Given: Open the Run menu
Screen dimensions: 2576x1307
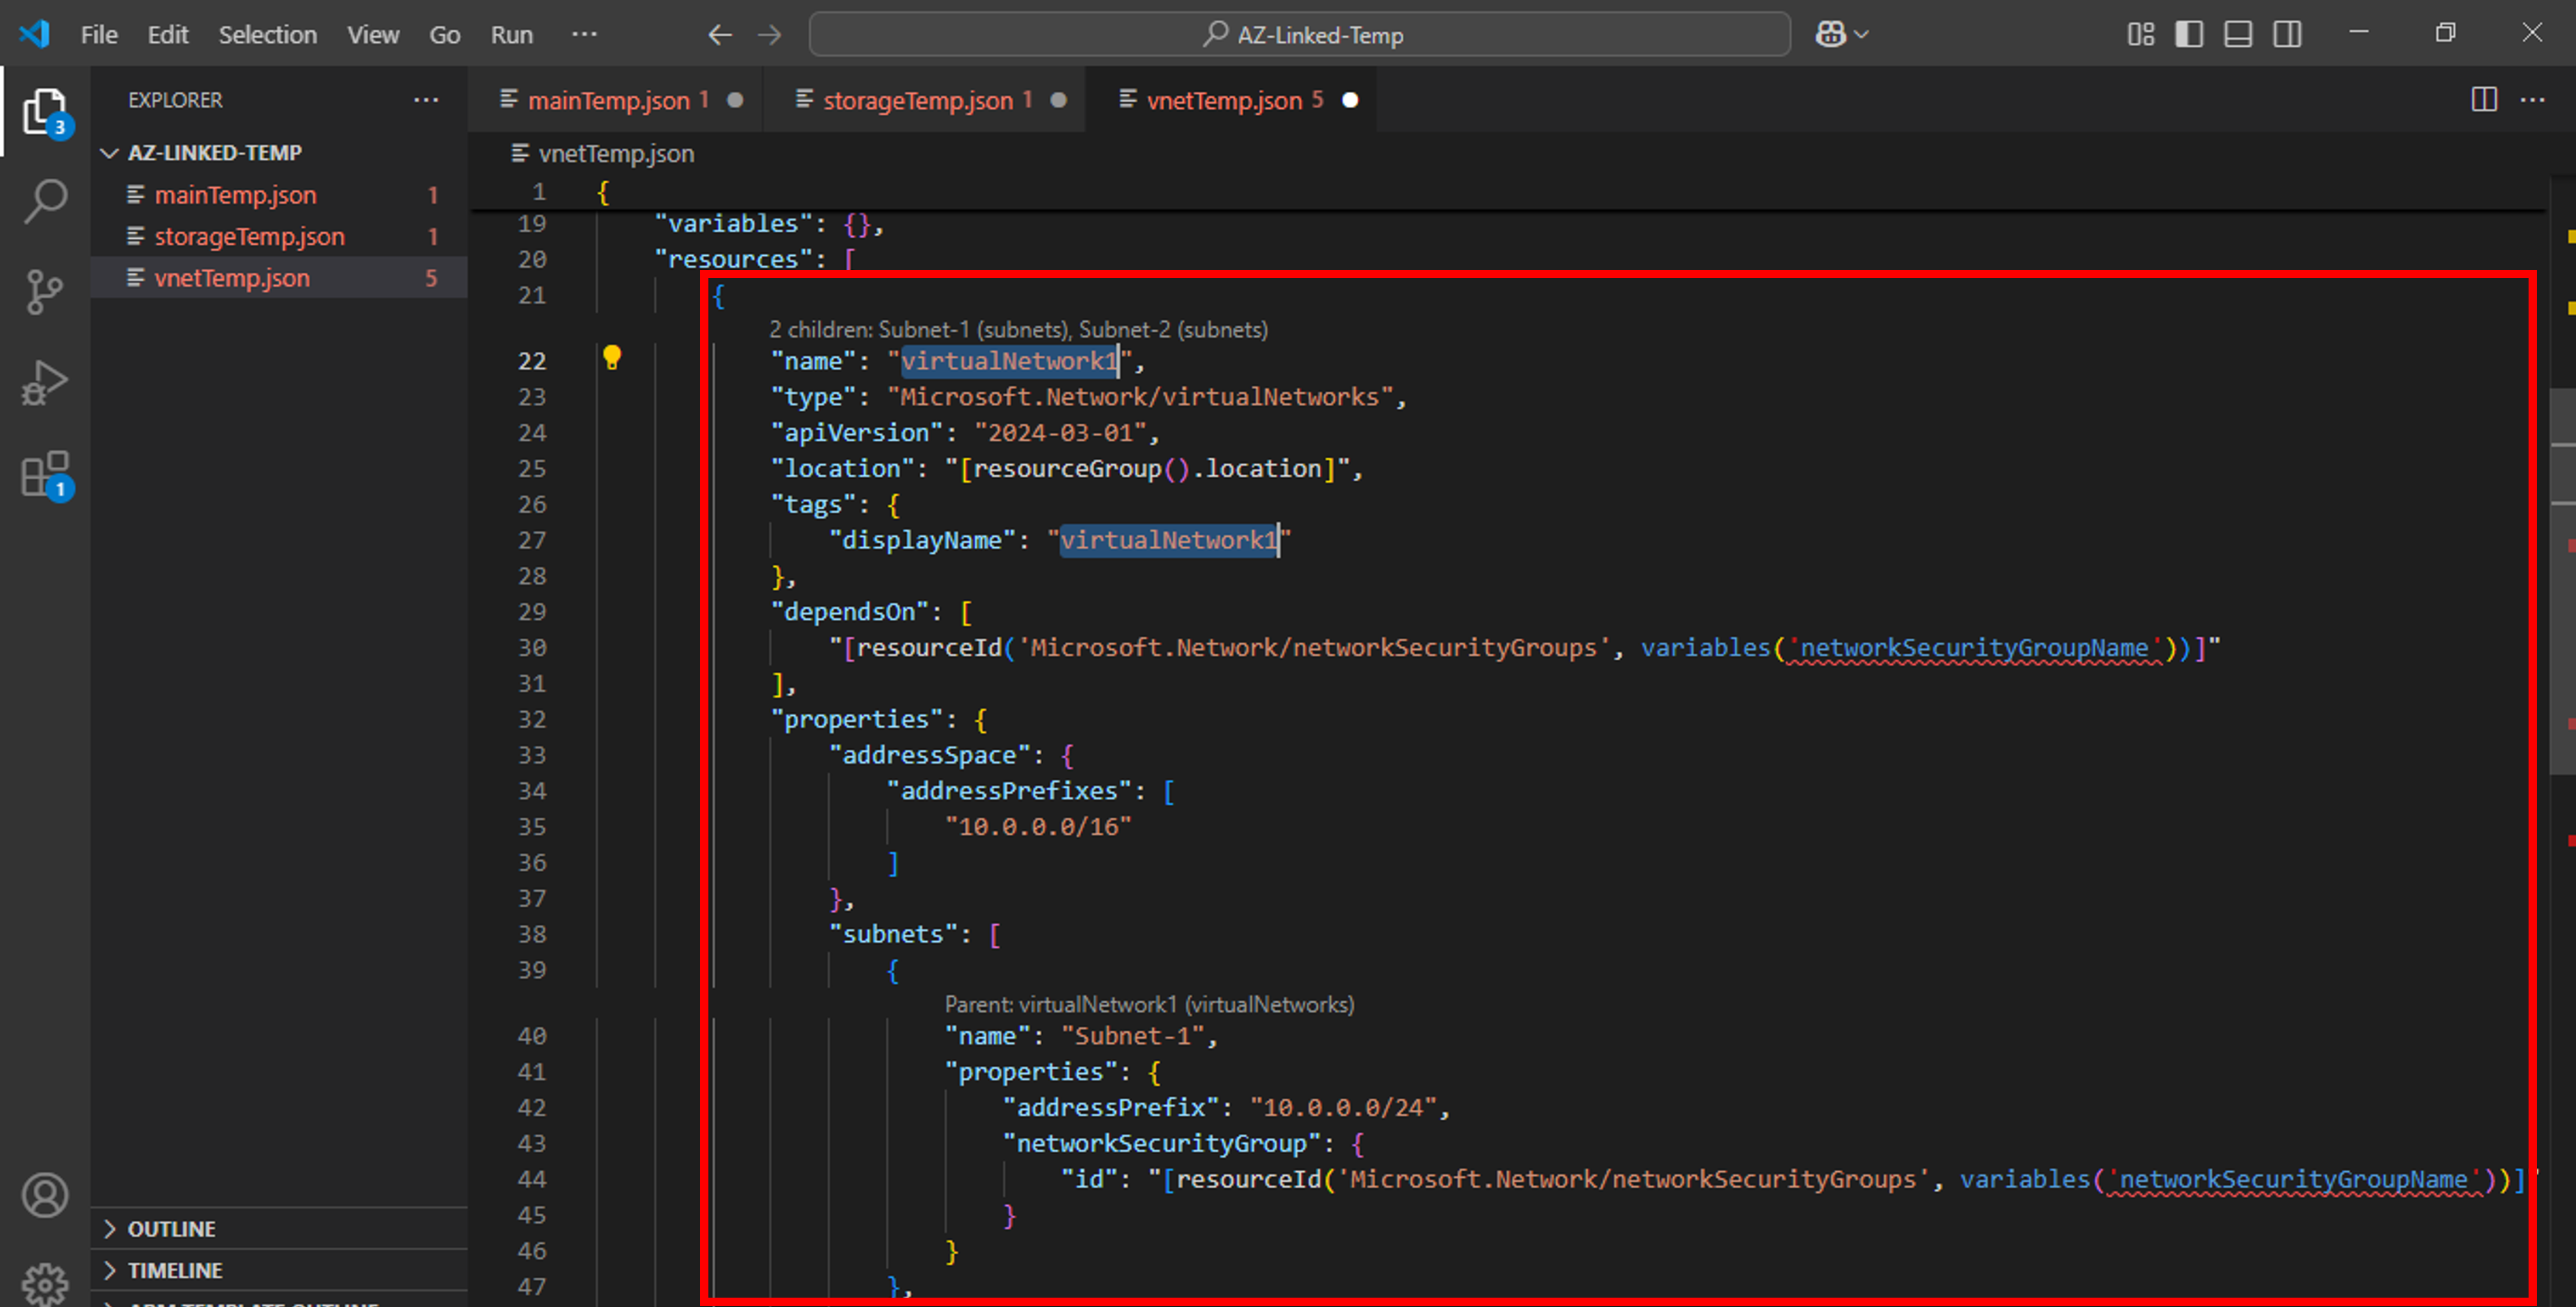Looking at the screenshot, I should (511, 34).
